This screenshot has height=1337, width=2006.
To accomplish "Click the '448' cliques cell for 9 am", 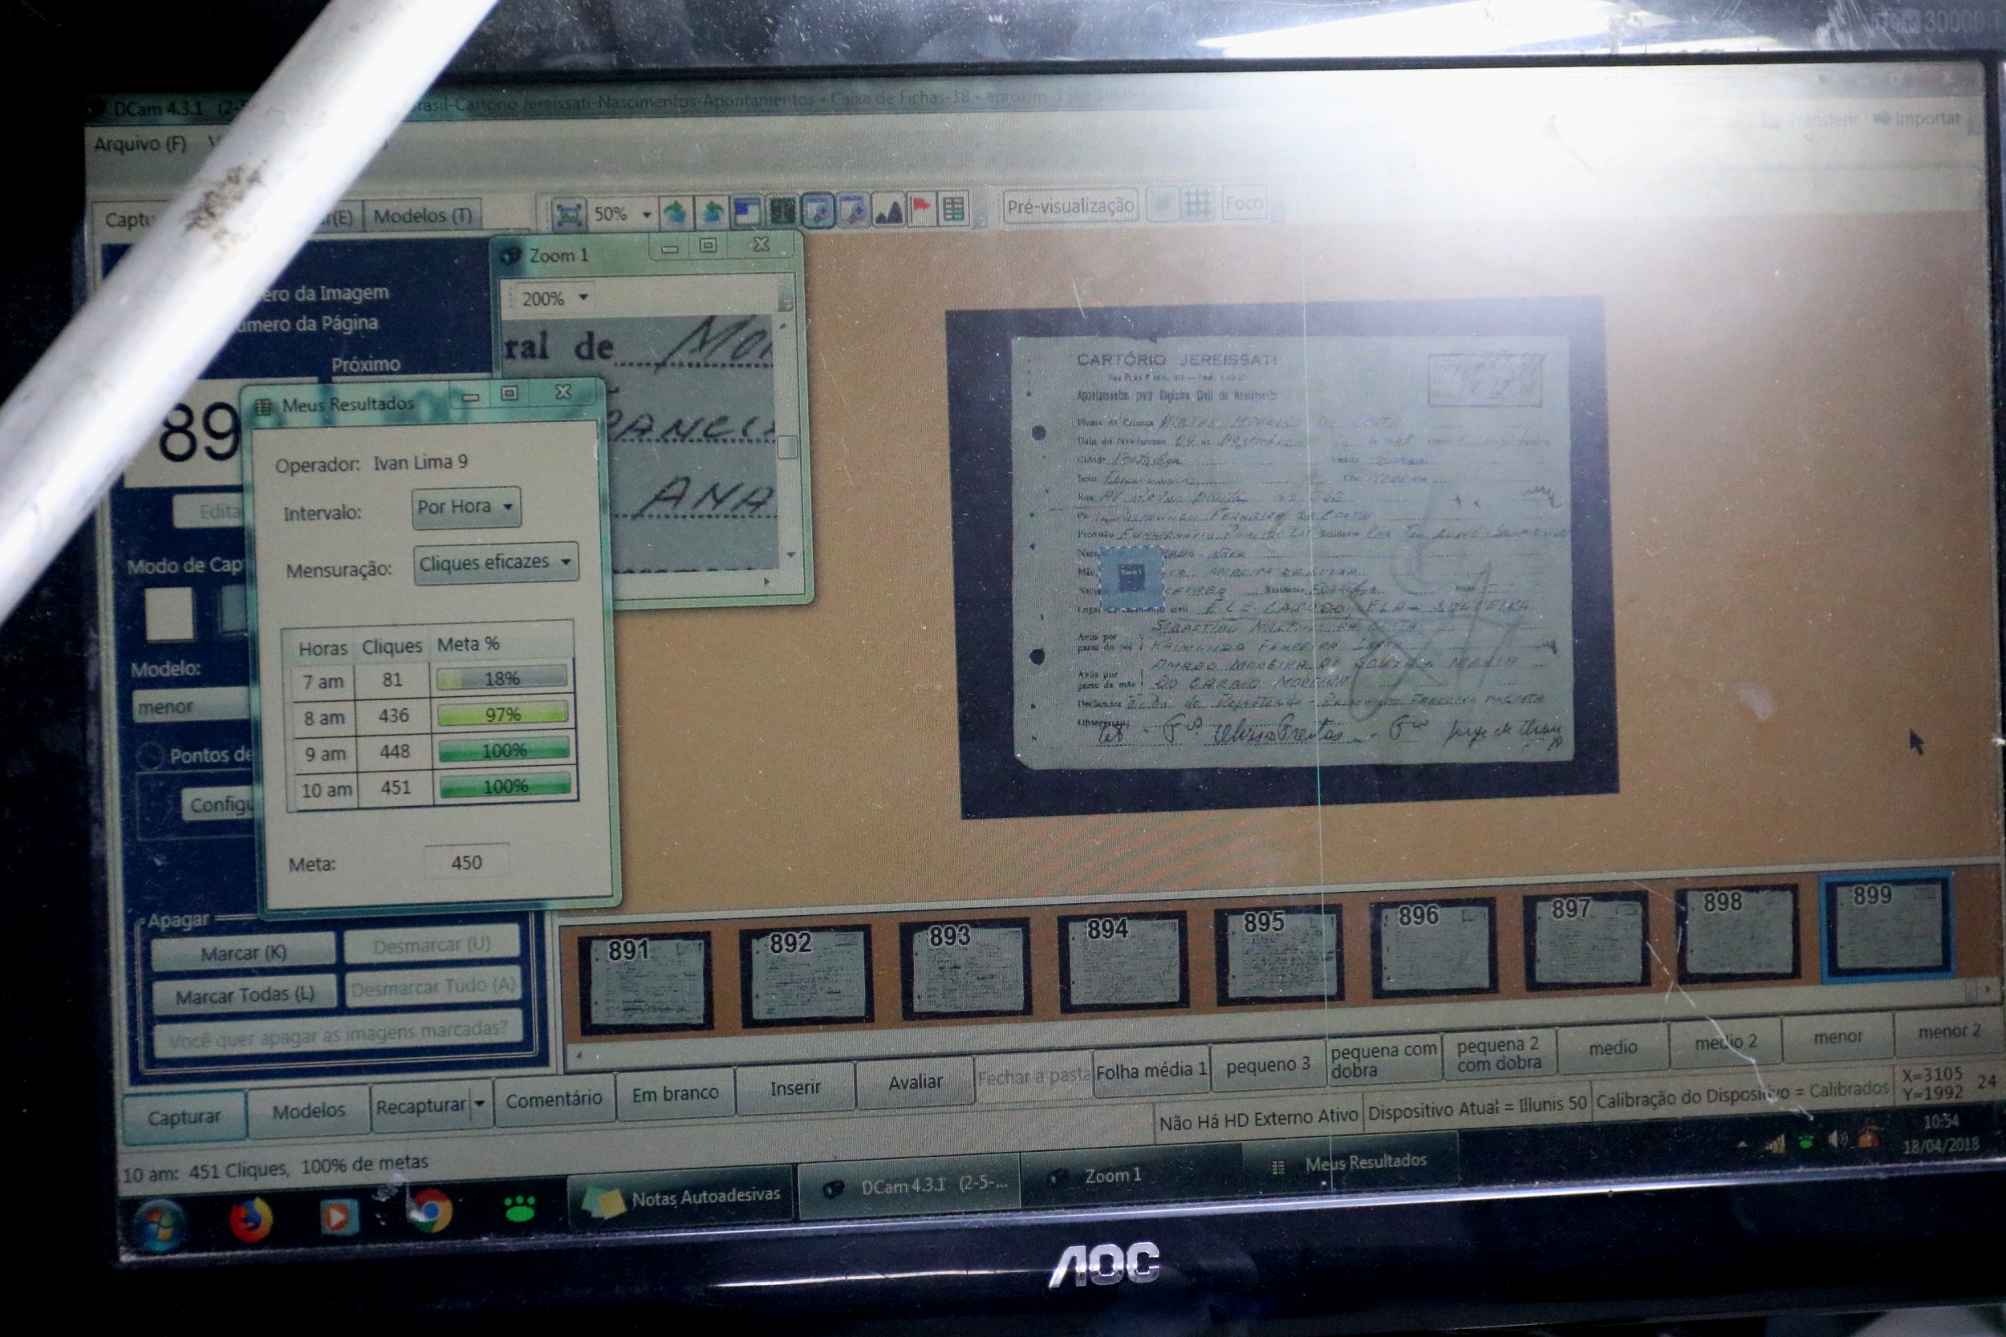I will click(394, 752).
